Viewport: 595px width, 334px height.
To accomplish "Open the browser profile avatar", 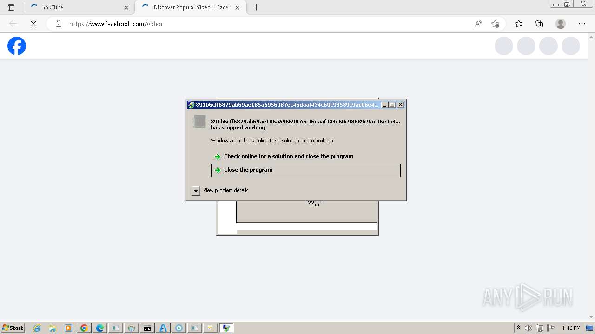I will click(x=561, y=24).
